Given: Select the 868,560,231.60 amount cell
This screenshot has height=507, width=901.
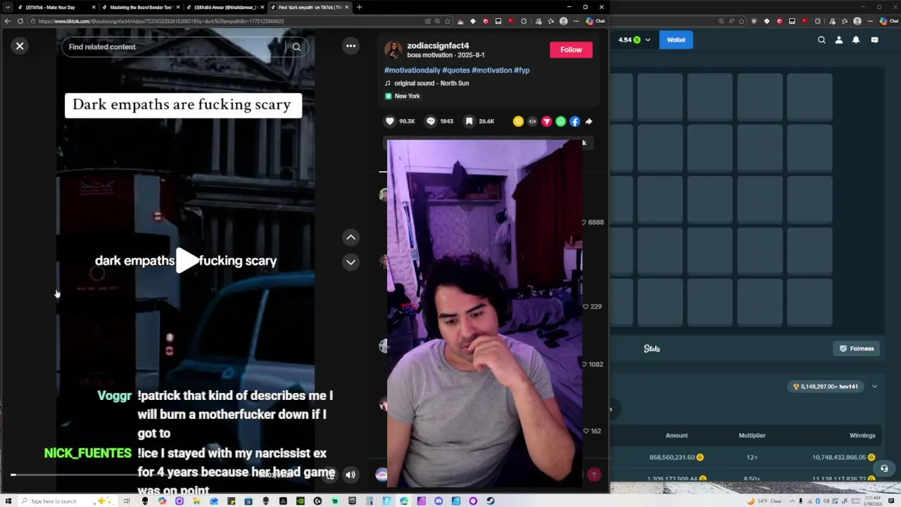Looking at the screenshot, I should (676, 458).
